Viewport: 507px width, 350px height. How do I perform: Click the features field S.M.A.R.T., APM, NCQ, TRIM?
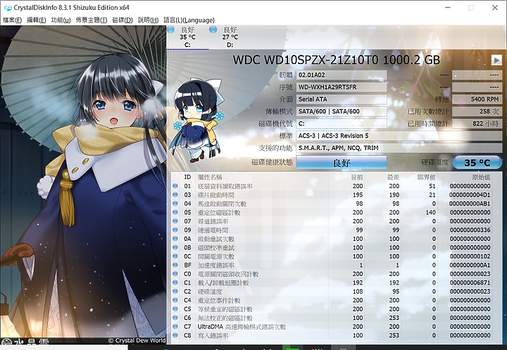coord(399,148)
